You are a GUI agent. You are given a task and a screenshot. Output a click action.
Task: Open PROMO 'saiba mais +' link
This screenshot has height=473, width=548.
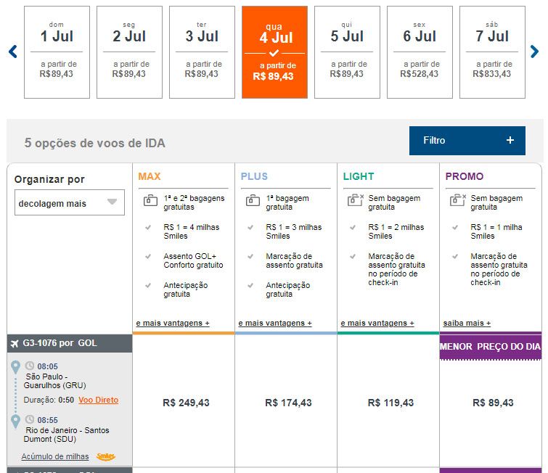coord(467,323)
